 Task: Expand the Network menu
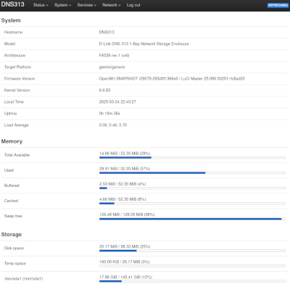(x=112, y=5)
